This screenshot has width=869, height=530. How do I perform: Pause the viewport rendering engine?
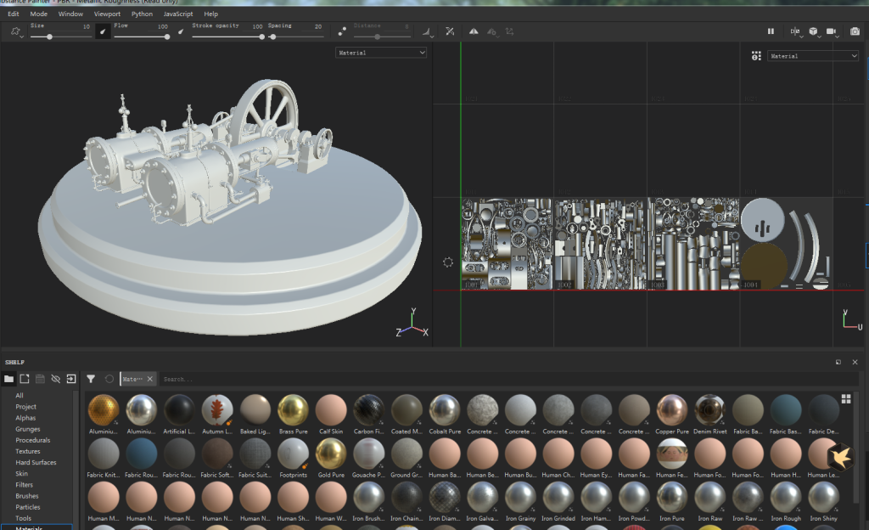tap(771, 31)
